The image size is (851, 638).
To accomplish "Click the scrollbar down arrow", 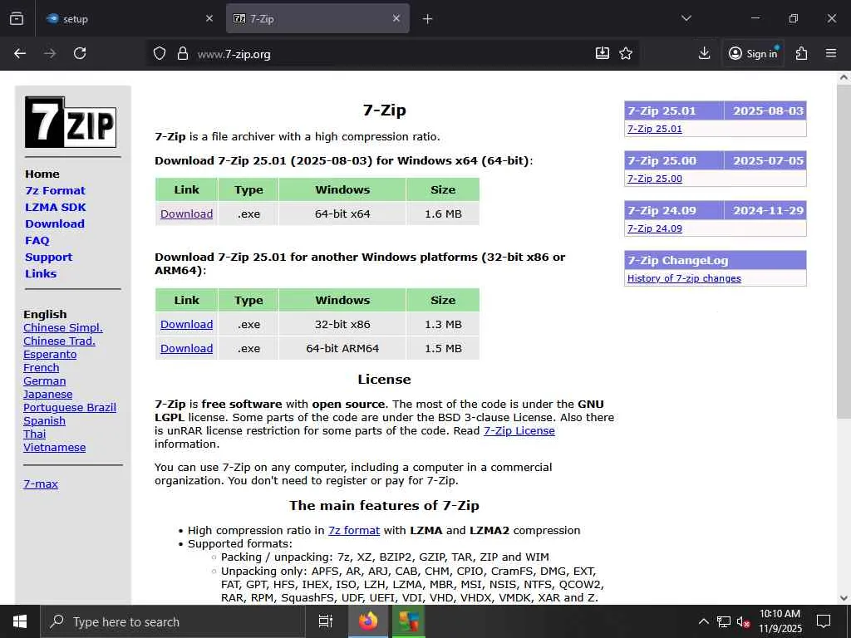I will 844,598.
